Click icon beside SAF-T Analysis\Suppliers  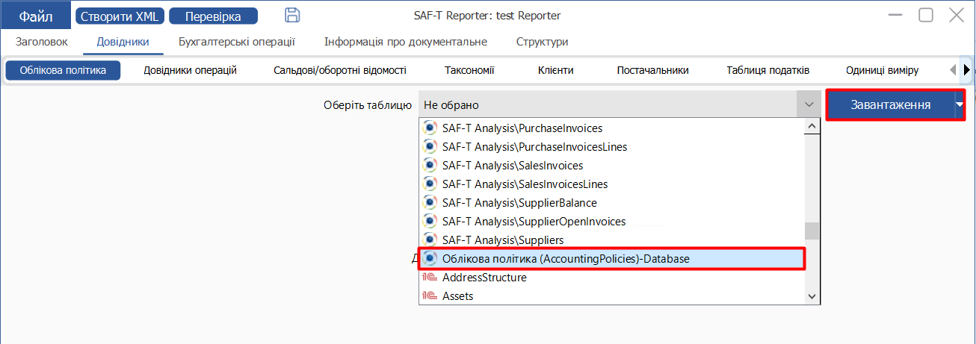tap(430, 240)
